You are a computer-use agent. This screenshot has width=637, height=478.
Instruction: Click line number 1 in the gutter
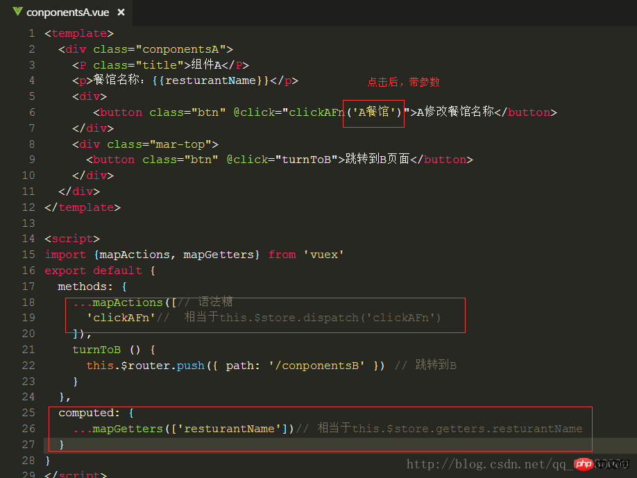tap(32, 33)
